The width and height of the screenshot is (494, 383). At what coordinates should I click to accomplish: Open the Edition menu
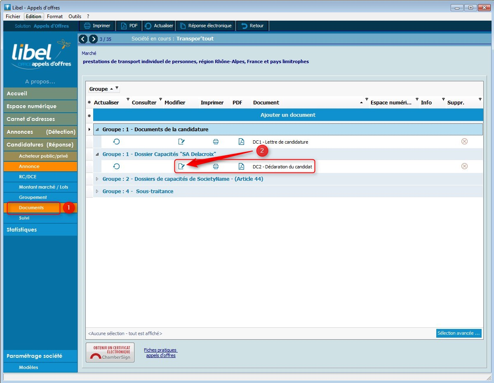pyautogui.click(x=33, y=17)
